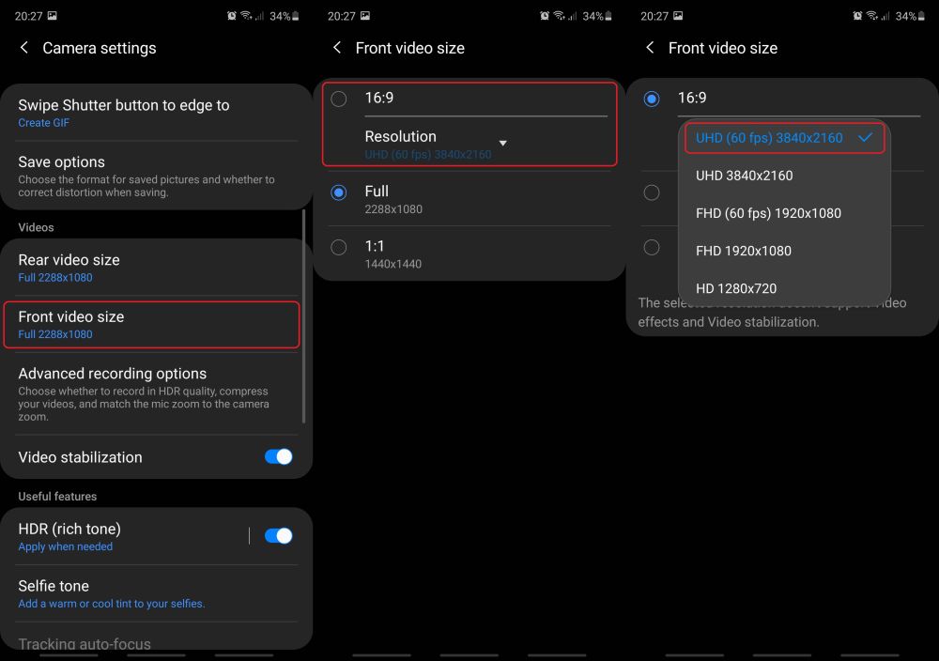This screenshot has height=661, width=939.
Task: Go back from Camera settings screen
Action: (24, 47)
